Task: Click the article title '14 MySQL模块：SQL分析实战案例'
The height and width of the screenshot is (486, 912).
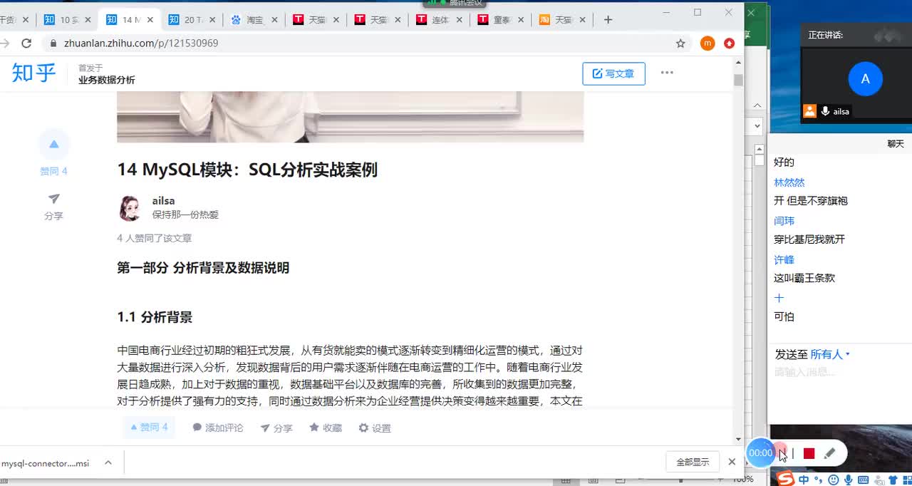Action: pos(247,170)
